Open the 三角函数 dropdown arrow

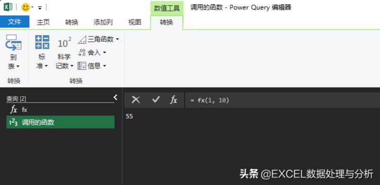point(117,39)
